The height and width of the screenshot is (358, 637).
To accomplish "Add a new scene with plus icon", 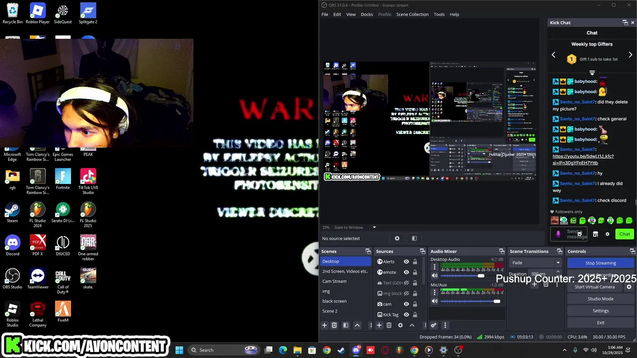I will [324, 325].
